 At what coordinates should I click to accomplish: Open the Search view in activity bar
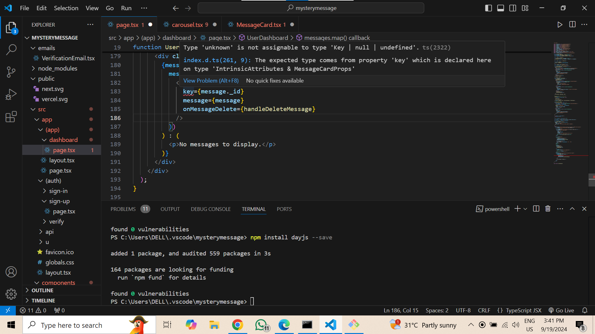(11, 49)
